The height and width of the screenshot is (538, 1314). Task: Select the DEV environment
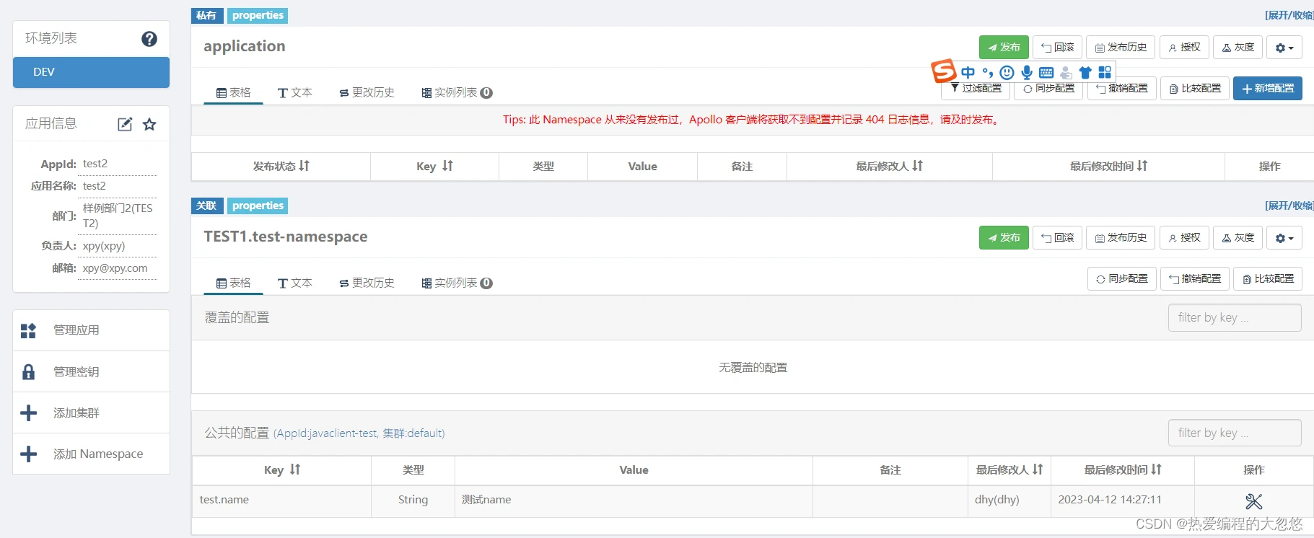tap(91, 72)
